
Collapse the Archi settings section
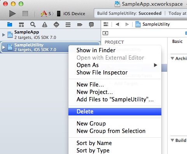pos(172,58)
